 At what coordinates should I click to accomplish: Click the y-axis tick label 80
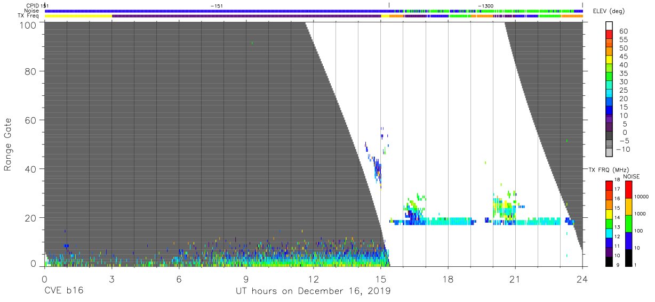pyautogui.click(x=30, y=71)
